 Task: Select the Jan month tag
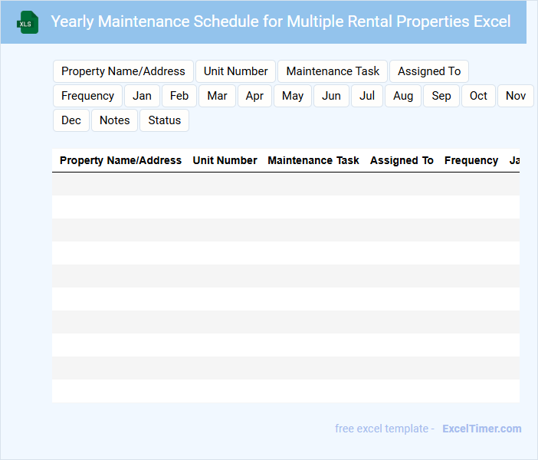(x=142, y=96)
